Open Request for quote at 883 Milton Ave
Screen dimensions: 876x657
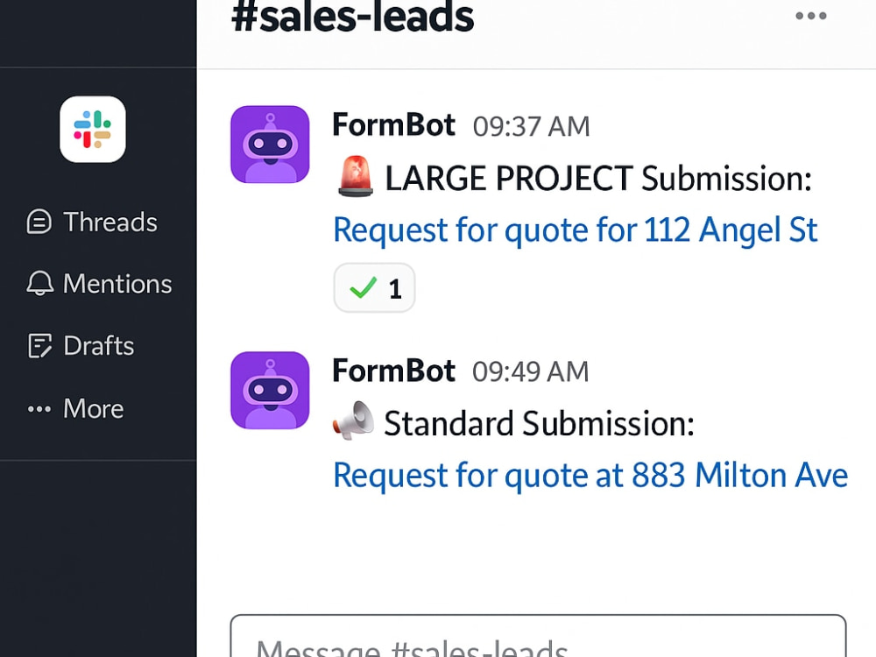[x=590, y=476]
